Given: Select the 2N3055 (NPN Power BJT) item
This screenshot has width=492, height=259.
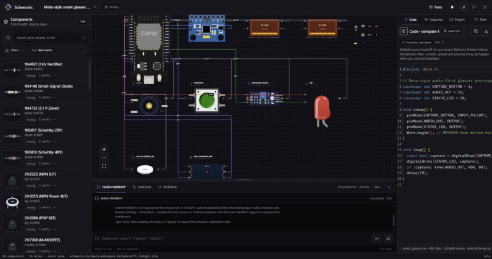Looking at the screenshot, I should (x=46, y=202).
